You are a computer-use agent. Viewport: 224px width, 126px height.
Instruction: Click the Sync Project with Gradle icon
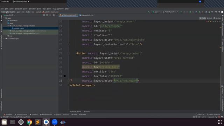click(206, 12)
